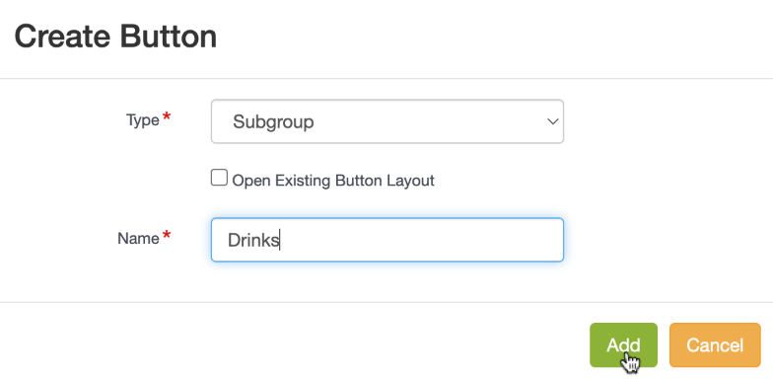
Task: Tick the square checkbox under Type field
Action: click(x=219, y=178)
